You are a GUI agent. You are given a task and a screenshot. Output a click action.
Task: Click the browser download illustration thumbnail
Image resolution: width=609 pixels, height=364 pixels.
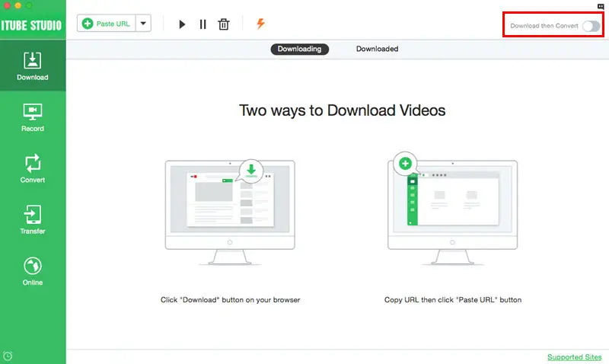pyautogui.click(x=230, y=212)
